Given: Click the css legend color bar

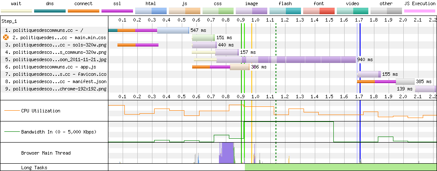Looking at the screenshot, I should click(218, 11).
